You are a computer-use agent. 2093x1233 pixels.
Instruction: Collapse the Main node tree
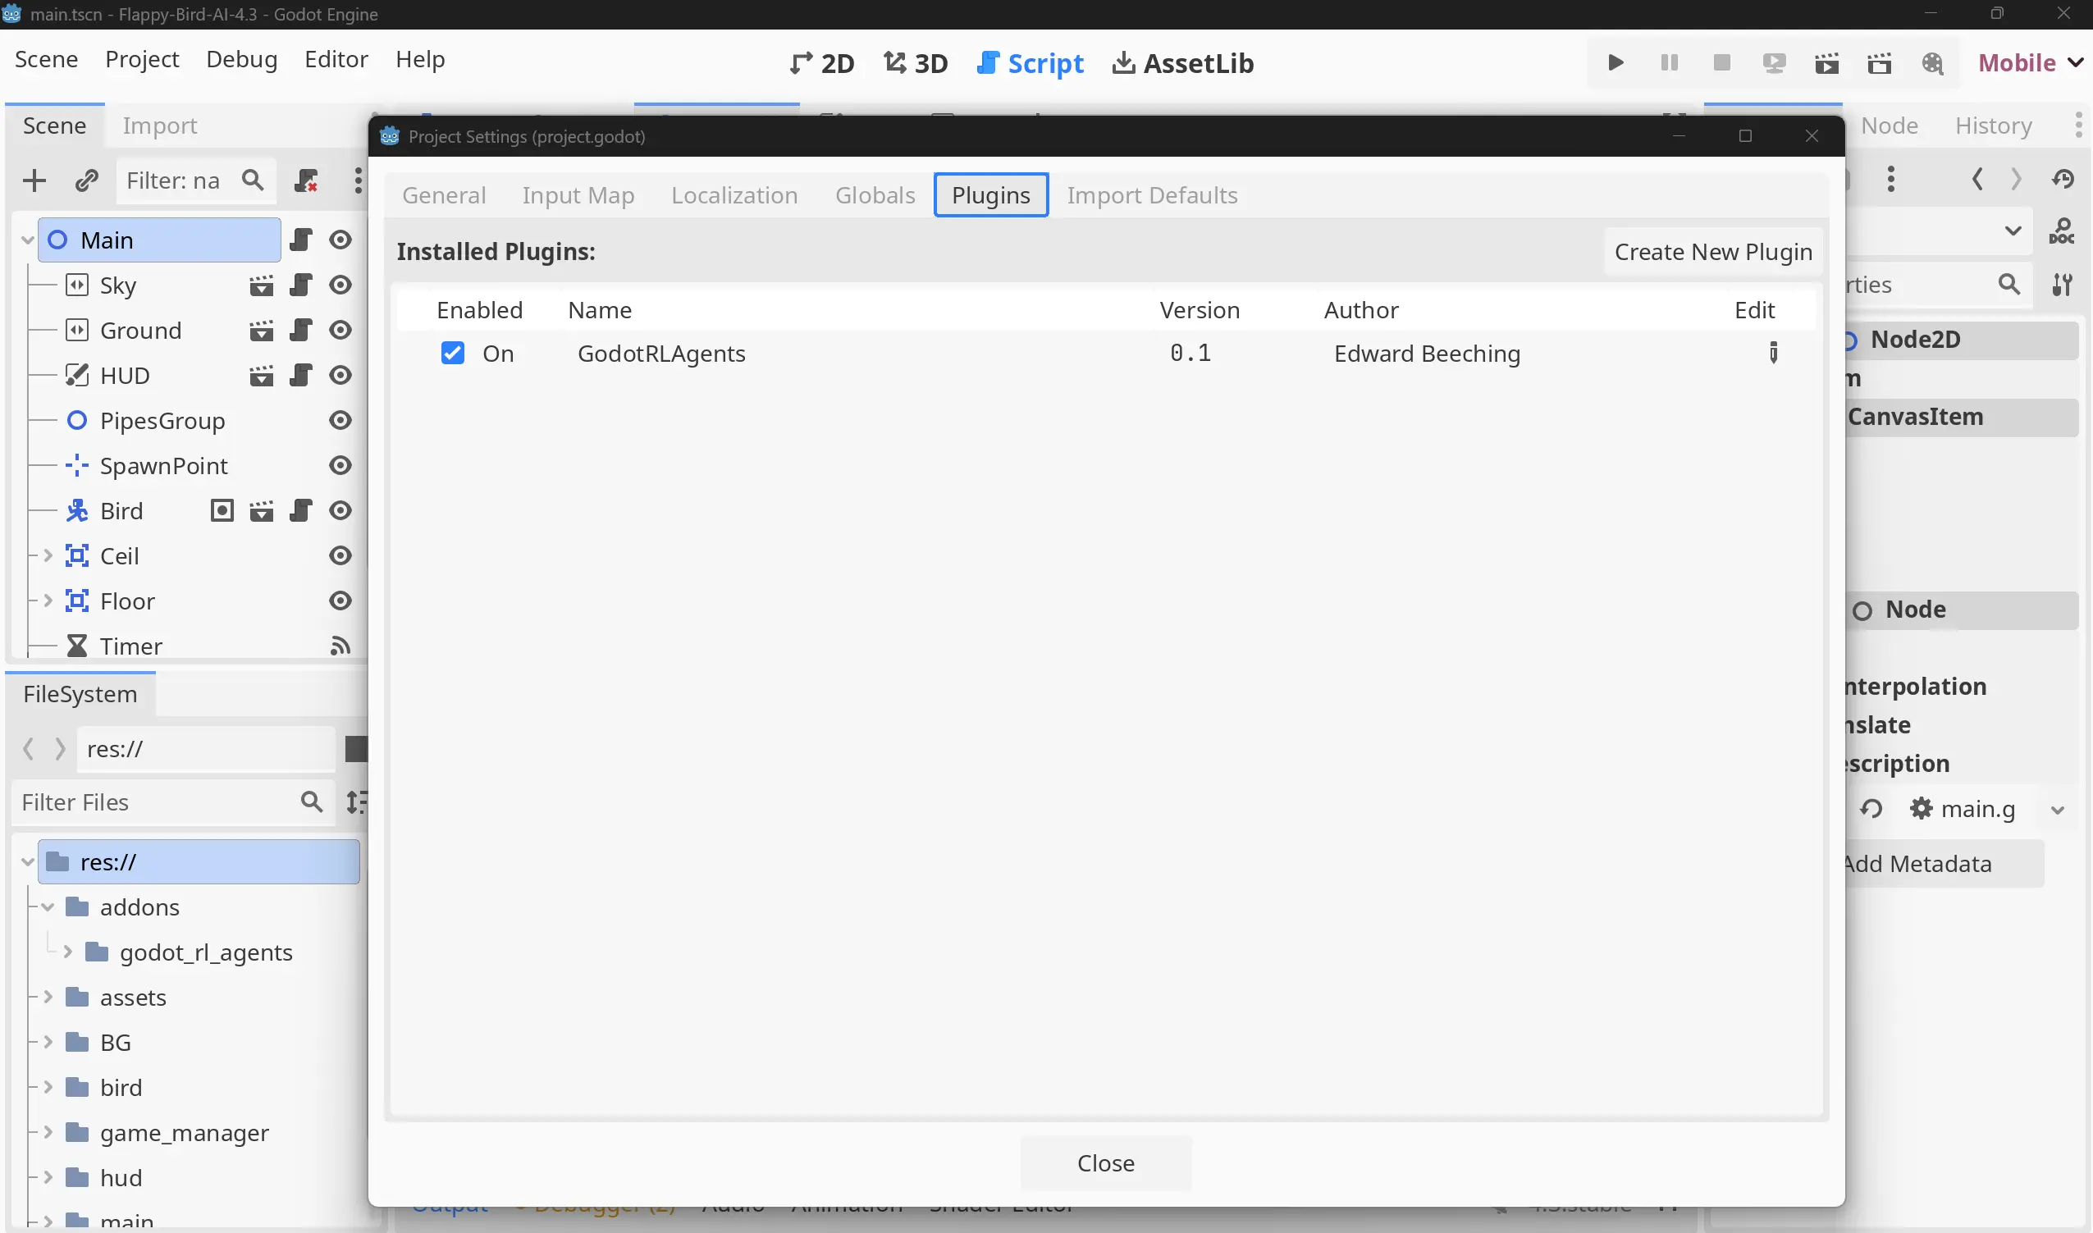tap(27, 241)
